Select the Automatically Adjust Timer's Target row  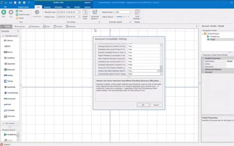pos(128,74)
